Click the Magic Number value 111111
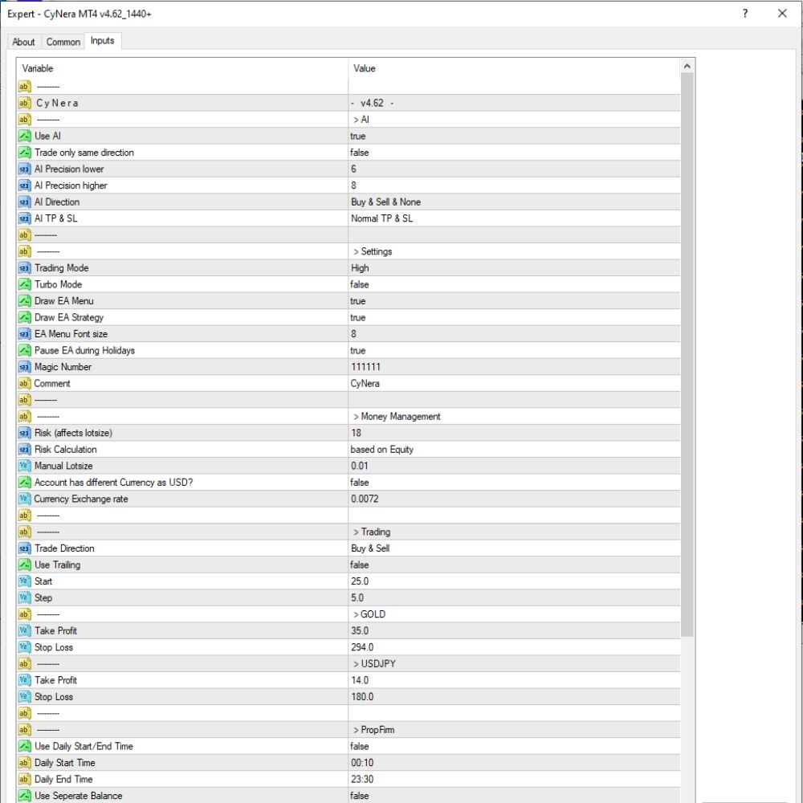 (x=514, y=367)
